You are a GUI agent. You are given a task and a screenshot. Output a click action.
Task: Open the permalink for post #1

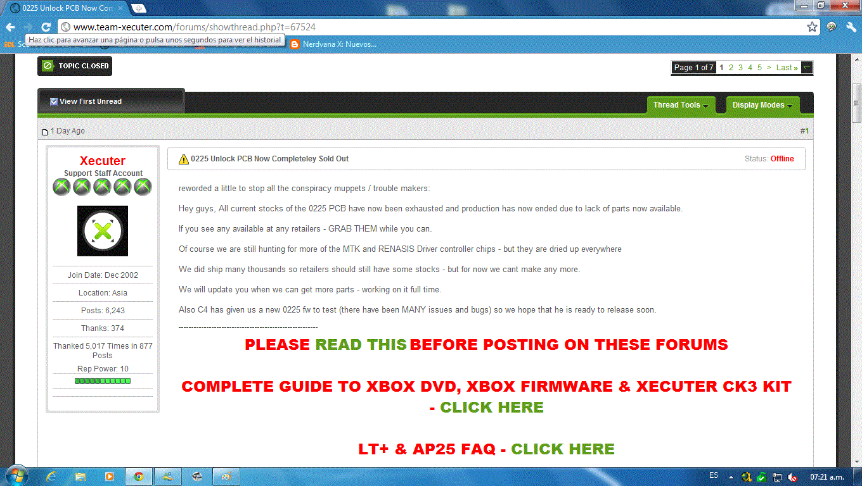coord(804,131)
